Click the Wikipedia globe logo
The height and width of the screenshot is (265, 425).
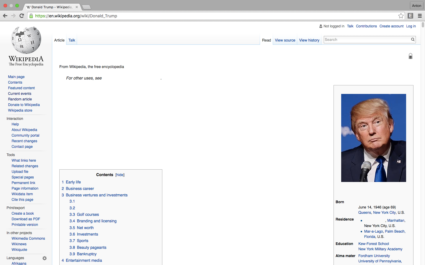[x=26, y=40]
